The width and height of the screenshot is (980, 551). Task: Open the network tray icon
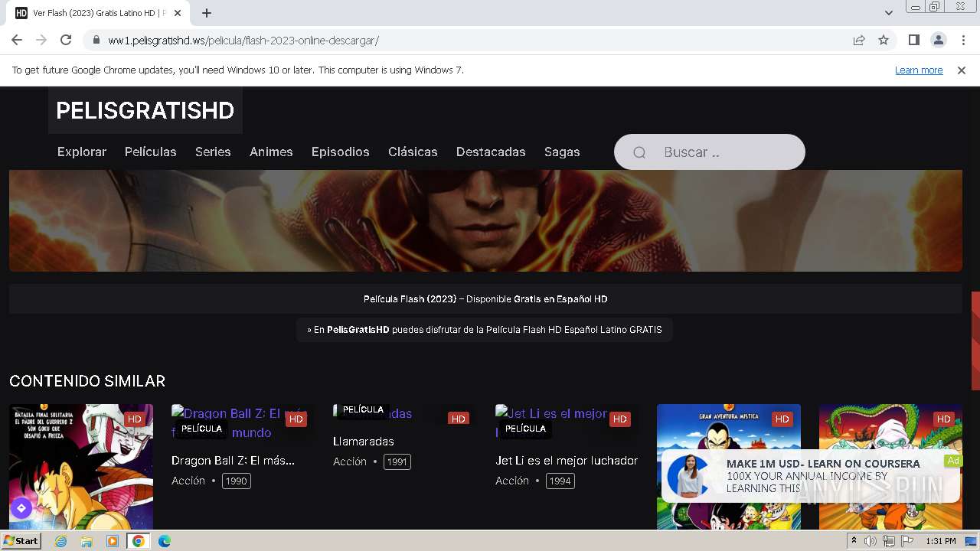coord(889,541)
